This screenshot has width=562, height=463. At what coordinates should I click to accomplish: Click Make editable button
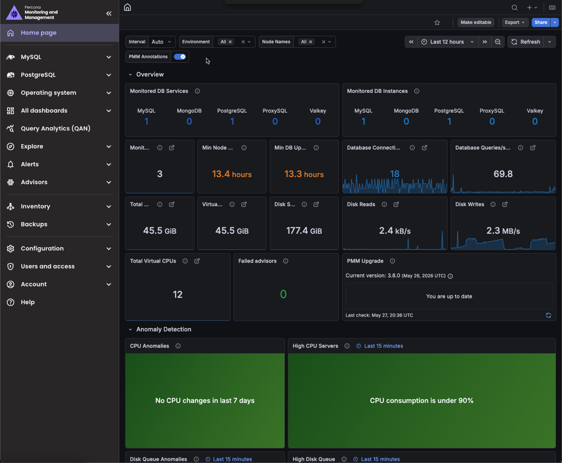[x=476, y=22]
